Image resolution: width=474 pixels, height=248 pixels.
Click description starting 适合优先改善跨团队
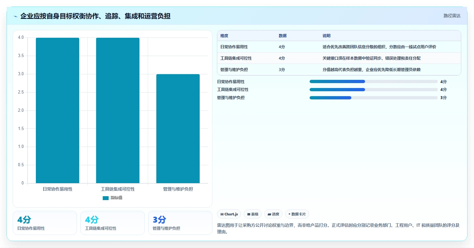coord(379,47)
